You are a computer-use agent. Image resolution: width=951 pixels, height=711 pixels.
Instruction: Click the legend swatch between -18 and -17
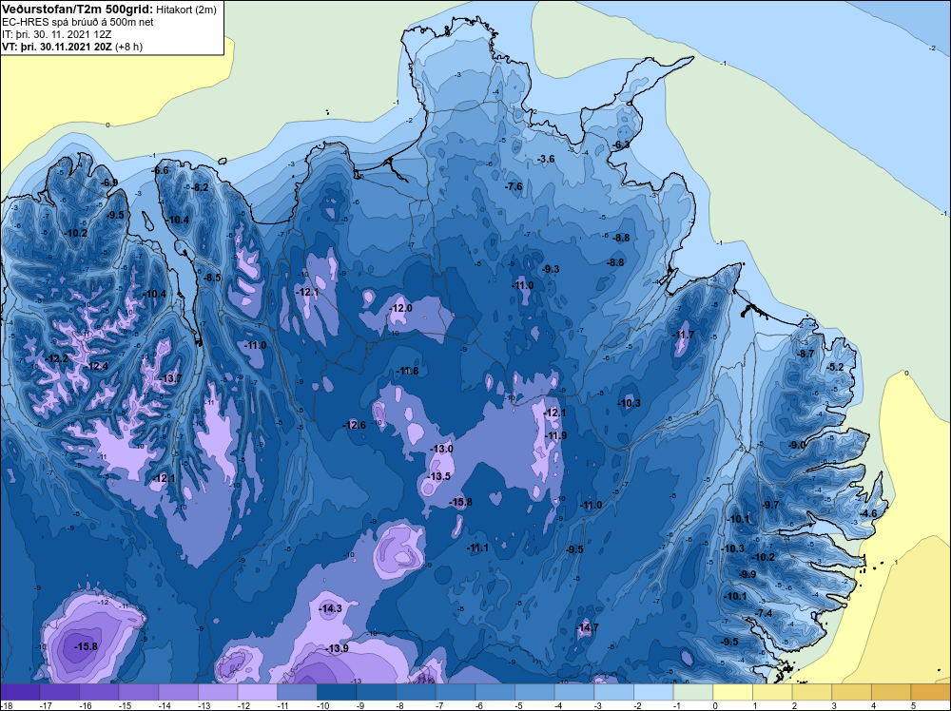pyautogui.click(x=20, y=692)
